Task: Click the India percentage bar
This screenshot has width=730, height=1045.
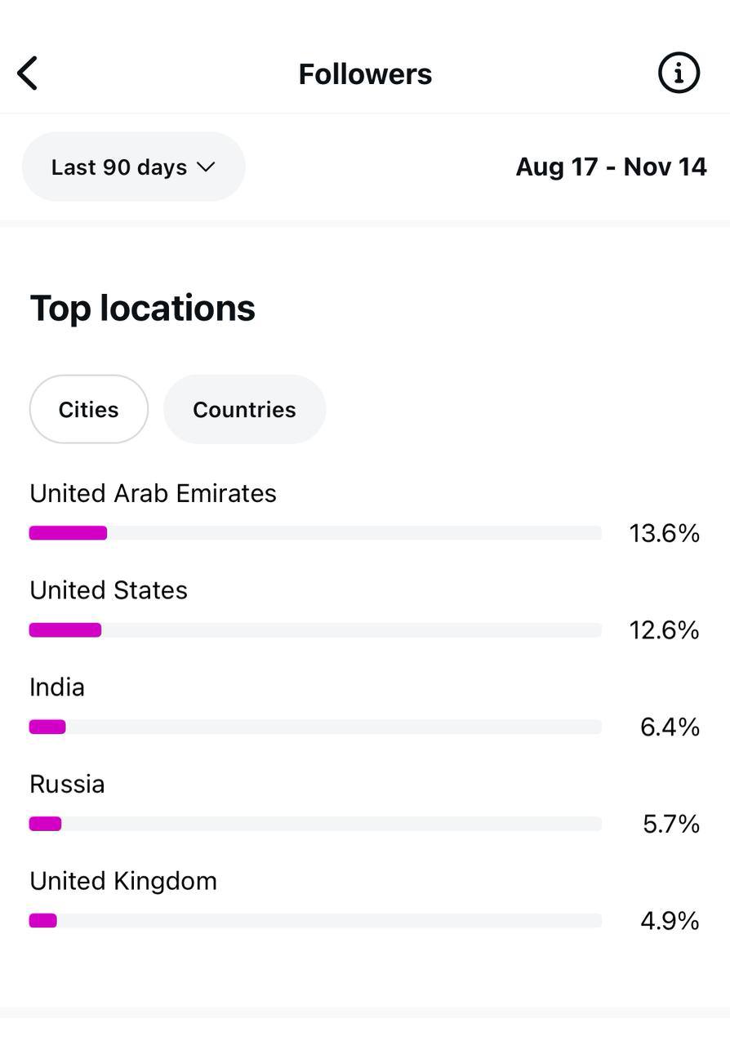Action: click(315, 727)
